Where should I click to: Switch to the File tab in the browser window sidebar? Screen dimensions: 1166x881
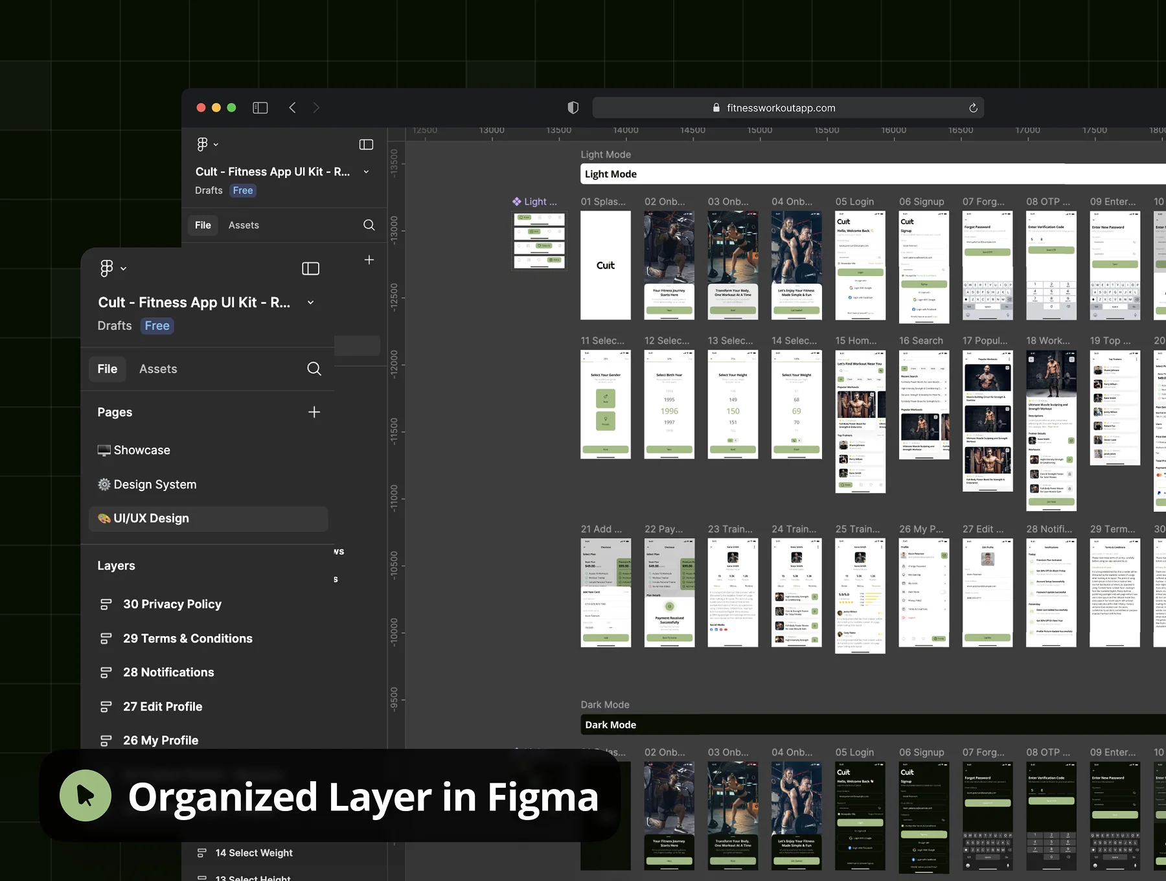pos(203,225)
